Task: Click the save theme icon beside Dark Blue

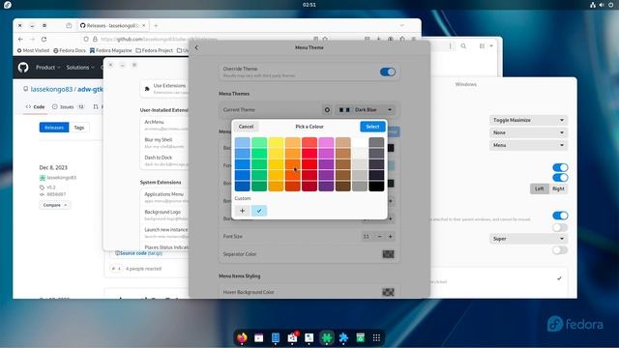Action: point(327,109)
